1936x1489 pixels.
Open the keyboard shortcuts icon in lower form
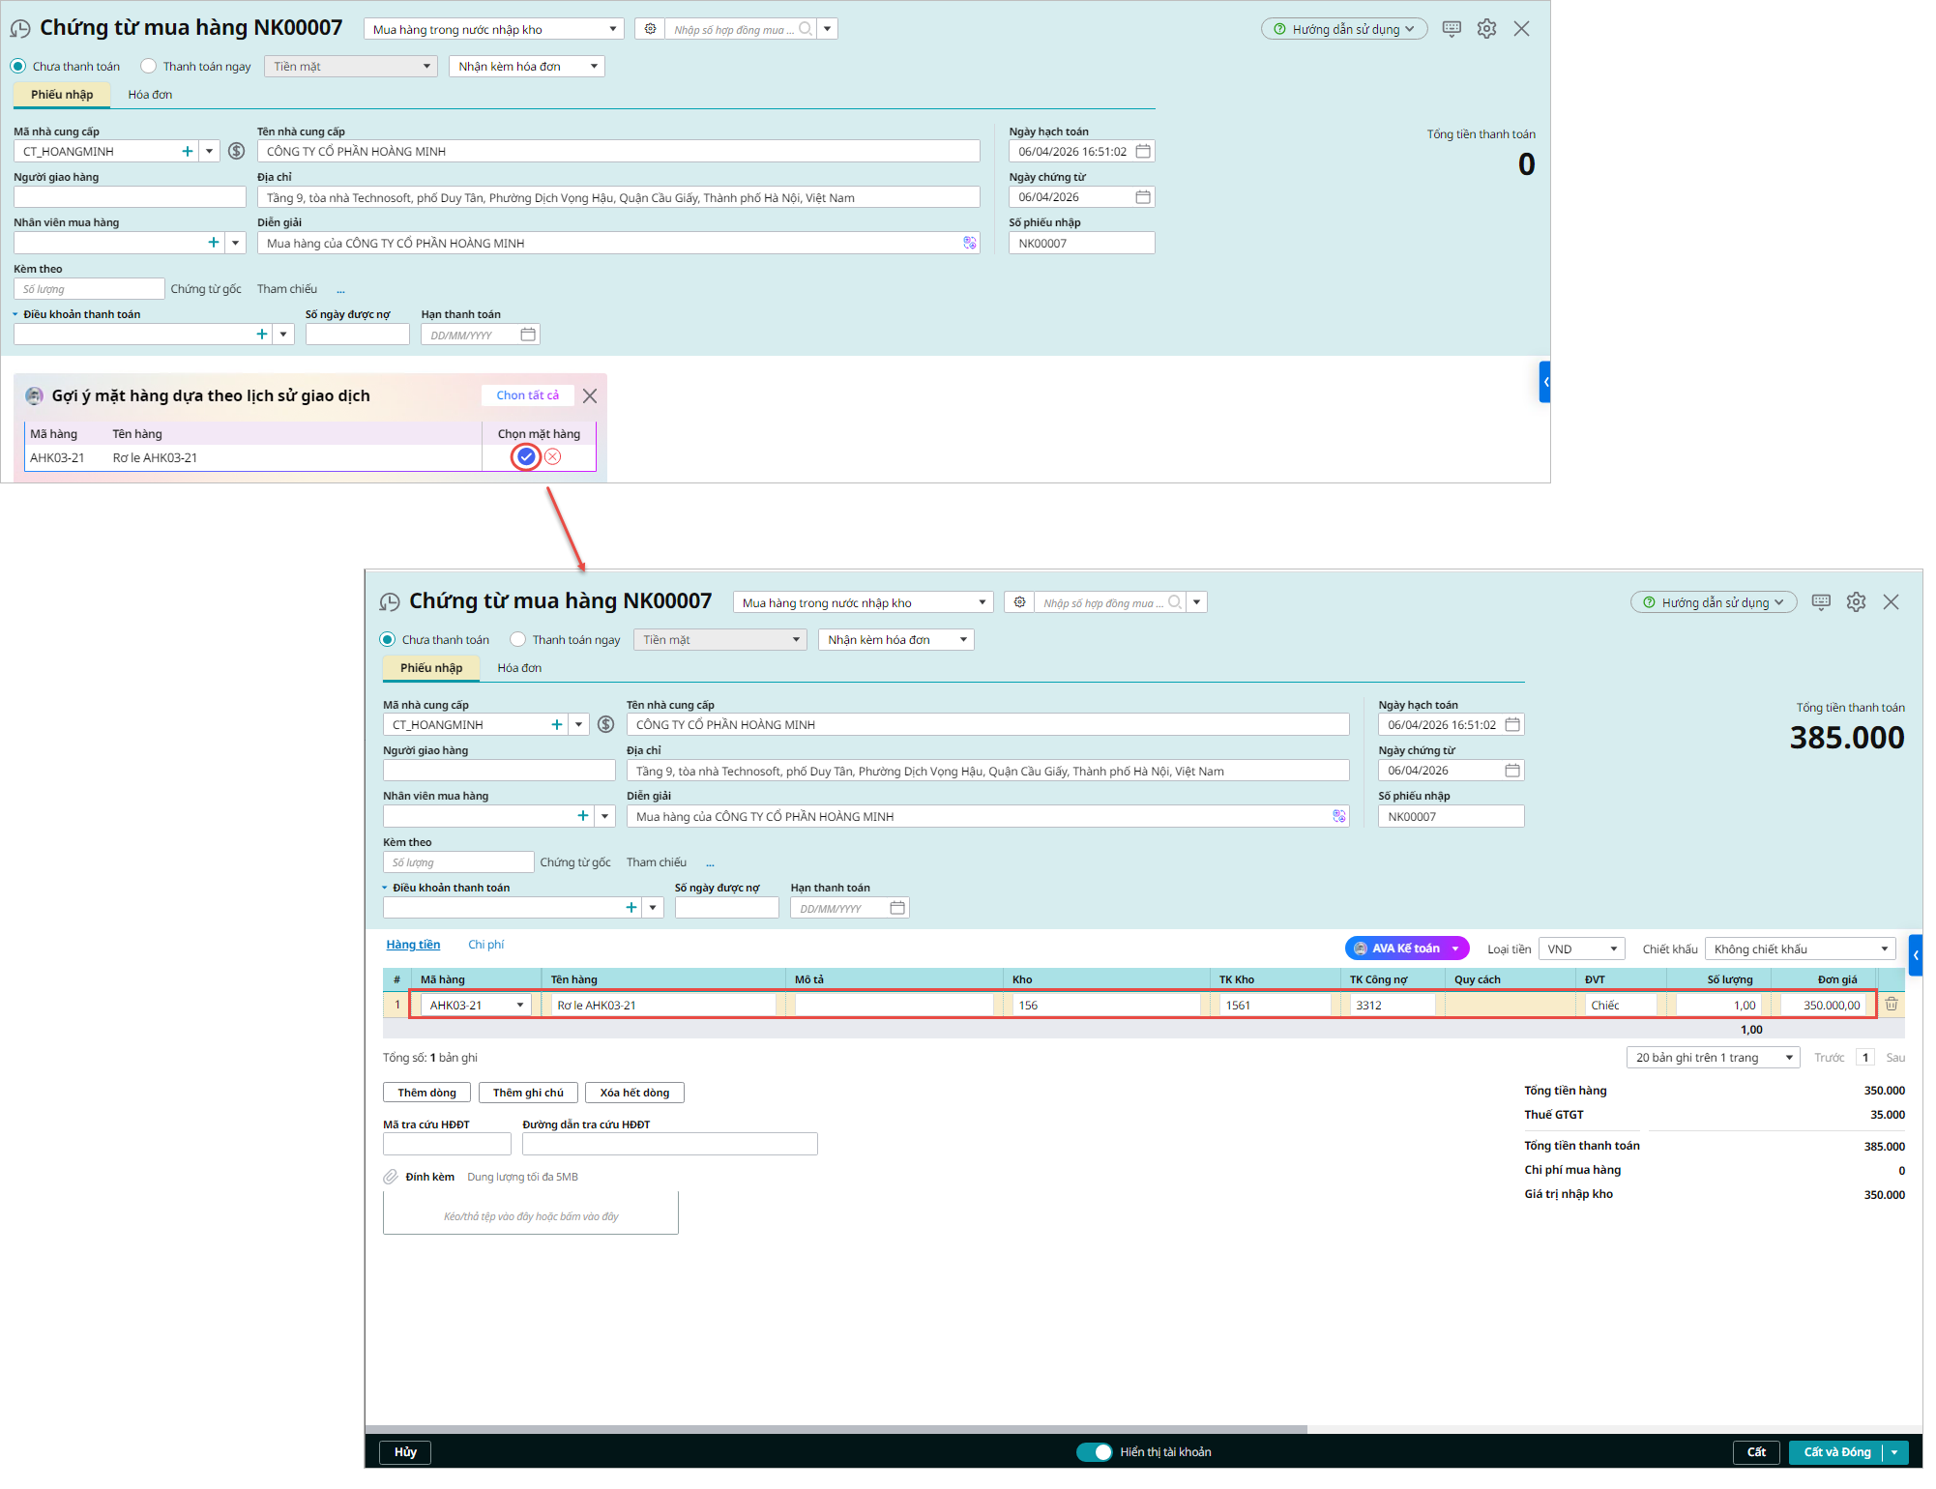click(x=1821, y=602)
